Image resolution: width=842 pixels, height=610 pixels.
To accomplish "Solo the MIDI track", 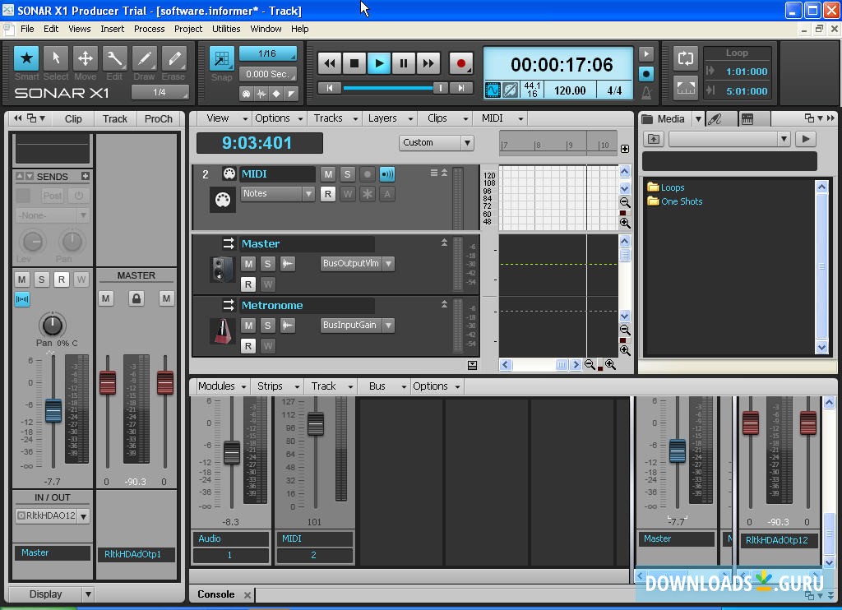I will (x=348, y=174).
